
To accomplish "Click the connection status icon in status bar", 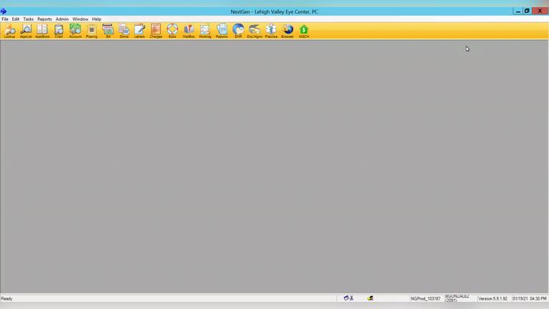I will (348, 298).
